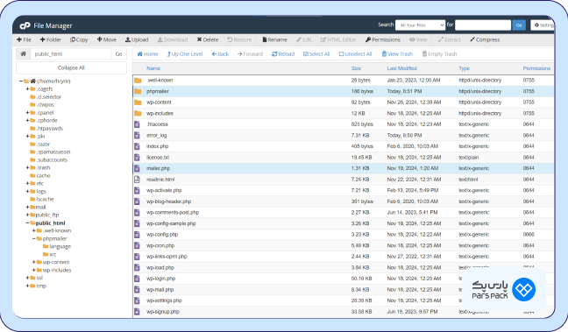Screen dimensions: 568x332
Task: Expand the .cagefs tree folder
Action: tap(27, 89)
